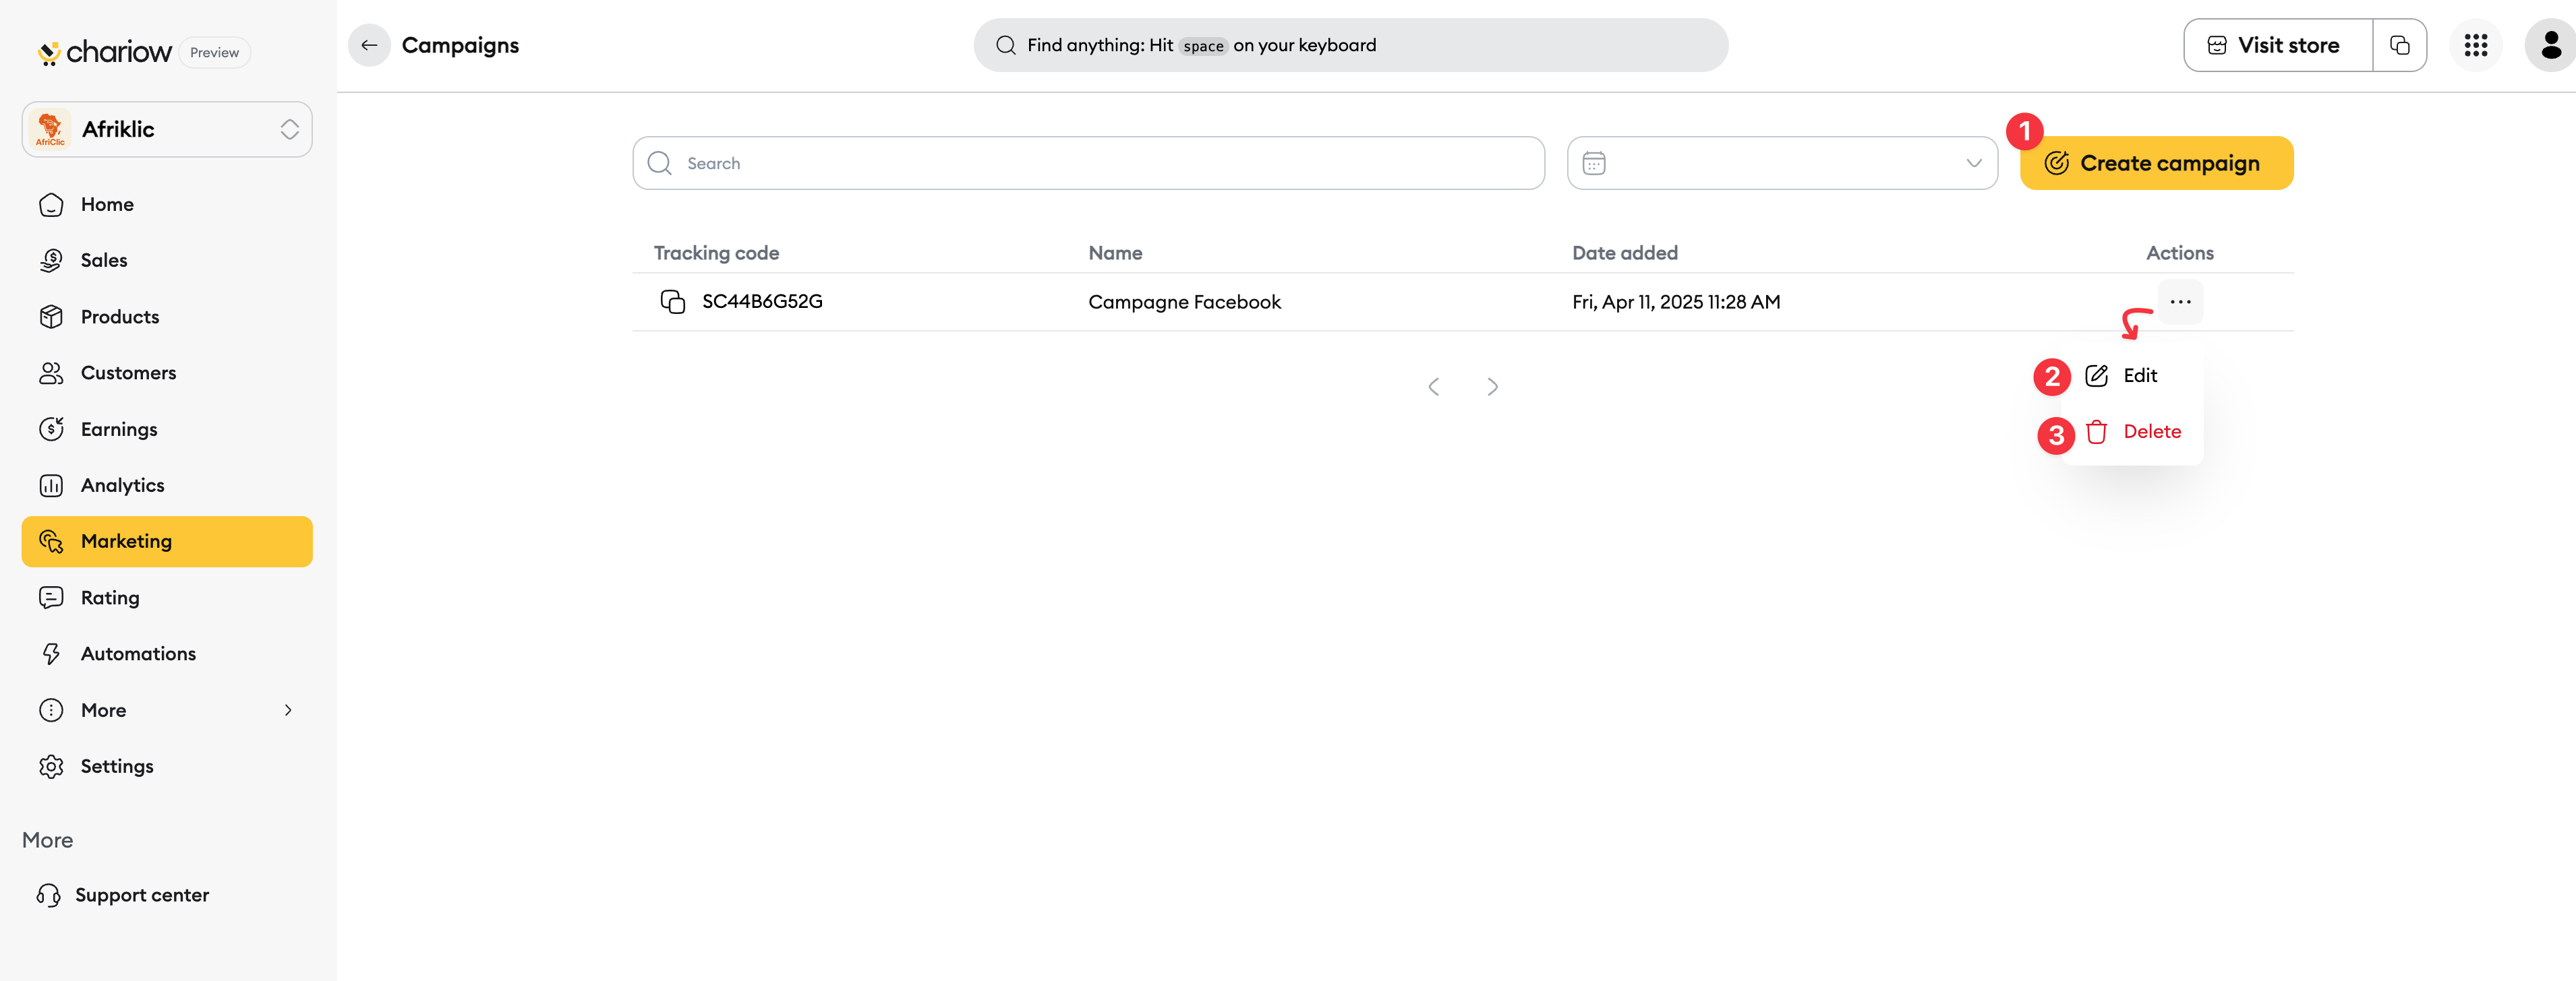Open Earnings page
2576x981 pixels.
point(167,430)
